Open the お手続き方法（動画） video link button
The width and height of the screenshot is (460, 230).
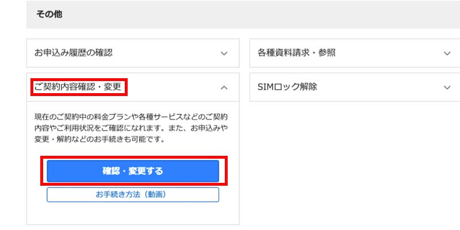[133, 194]
